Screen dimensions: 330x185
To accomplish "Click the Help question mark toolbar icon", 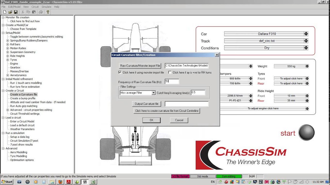I will [x=48, y=12].
